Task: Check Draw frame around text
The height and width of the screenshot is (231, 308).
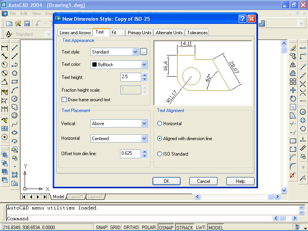Action: pyautogui.click(x=64, y=100)
